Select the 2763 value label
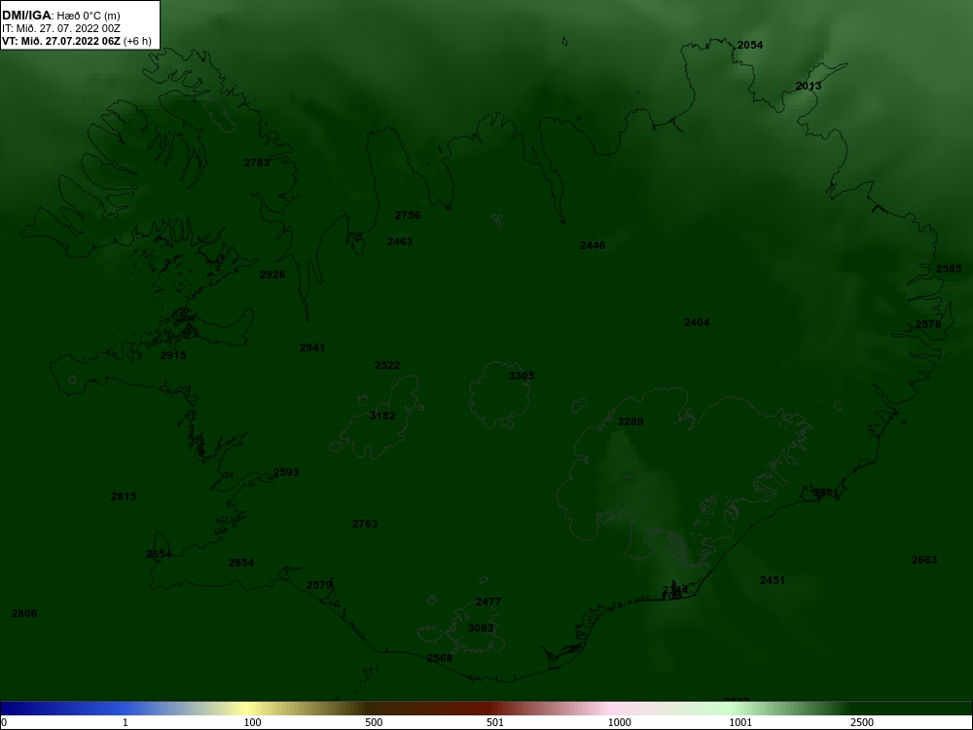The image size is (973, 730). 365,524
